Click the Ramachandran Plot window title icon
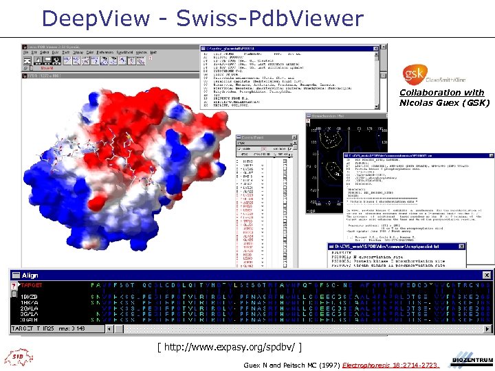The image size is (495, 371). pos(309,116)
